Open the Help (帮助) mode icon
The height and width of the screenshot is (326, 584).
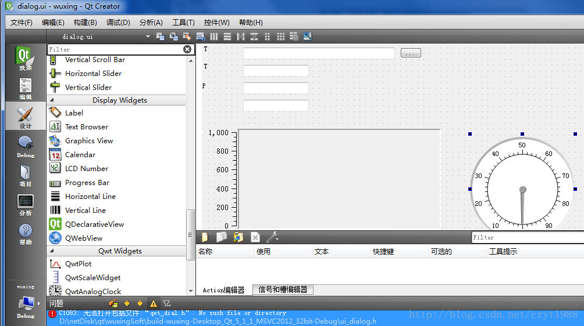point(26,234)
